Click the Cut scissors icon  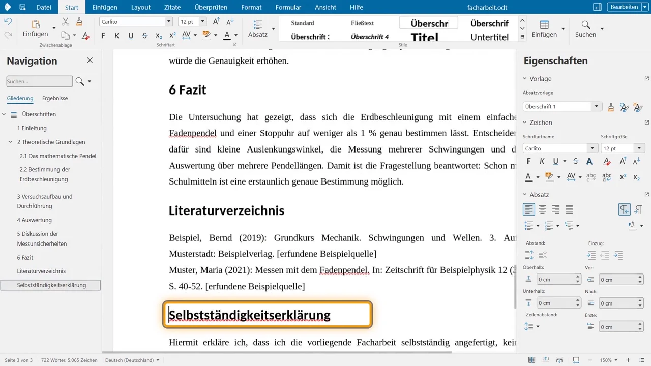[x=66, y=21]
